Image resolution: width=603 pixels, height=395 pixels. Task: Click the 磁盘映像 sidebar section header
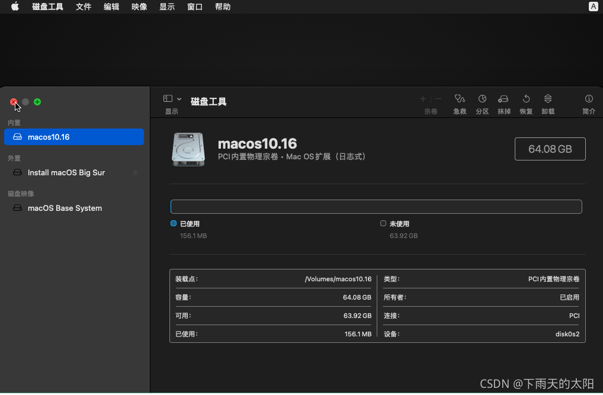(x=21, y=194)
